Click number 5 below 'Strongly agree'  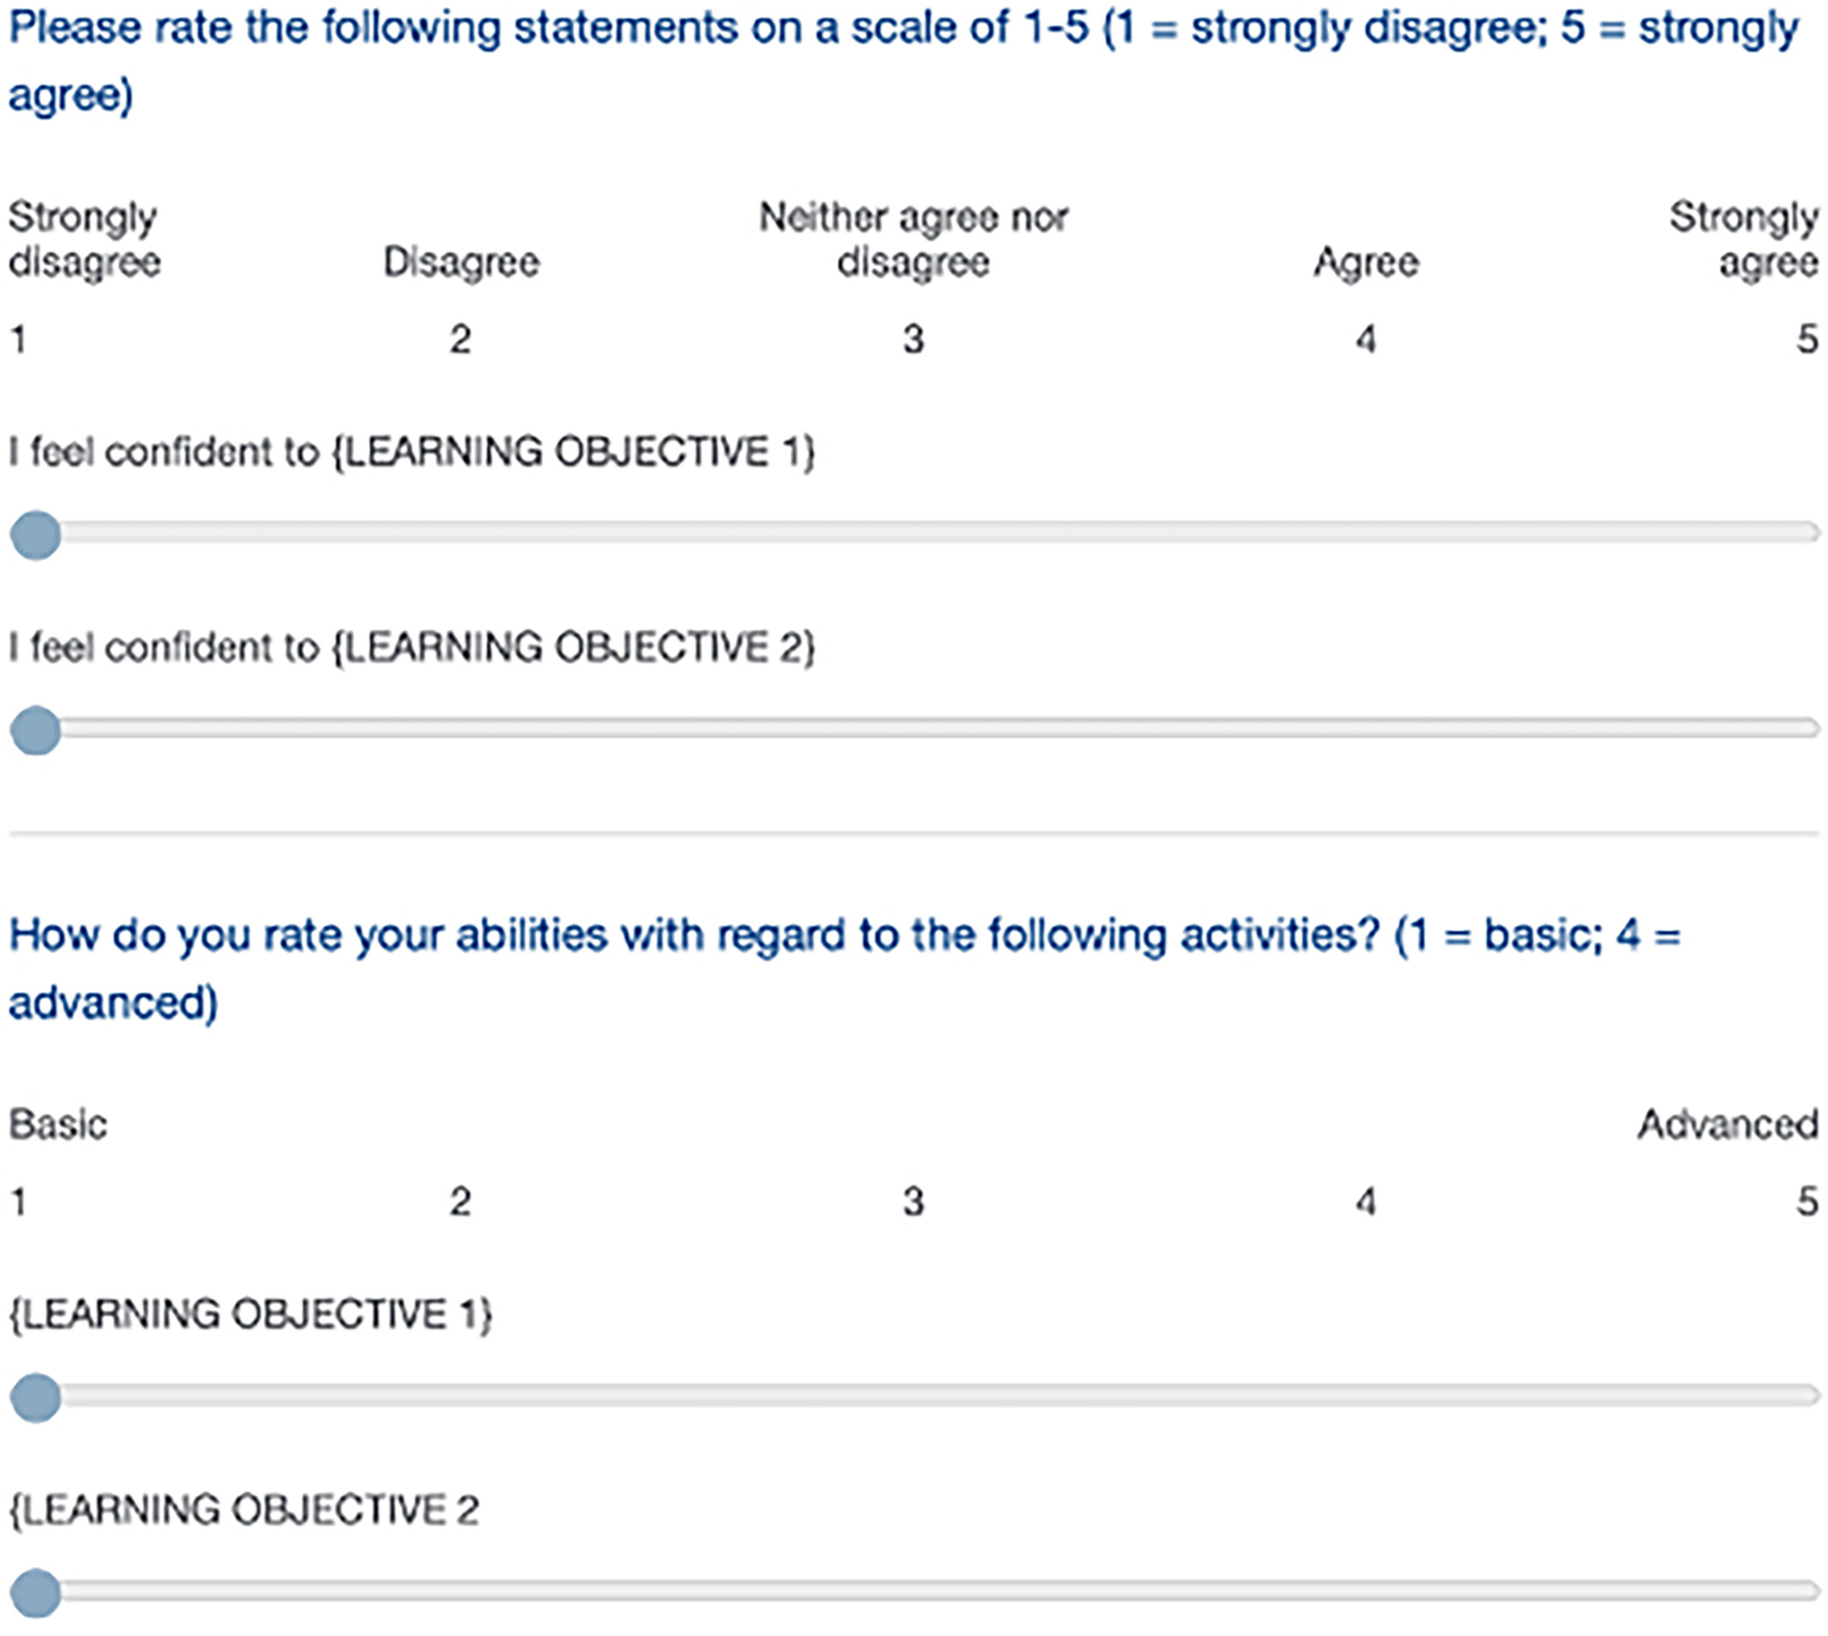click(1807, 339)
